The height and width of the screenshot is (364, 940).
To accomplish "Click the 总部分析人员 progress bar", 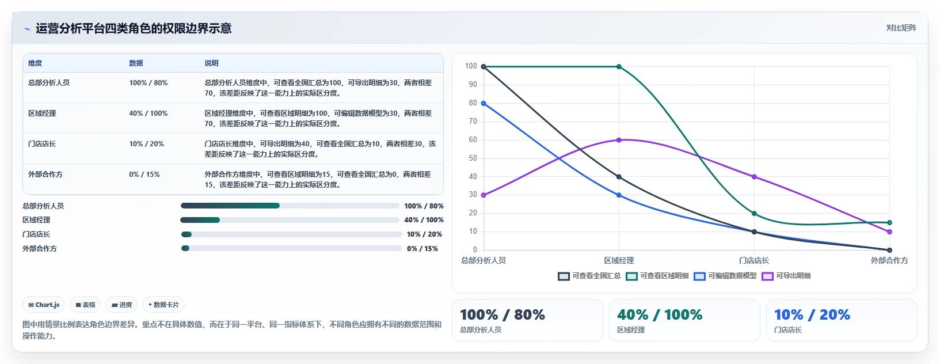I will pyautogui.click(x=290, y=206).
